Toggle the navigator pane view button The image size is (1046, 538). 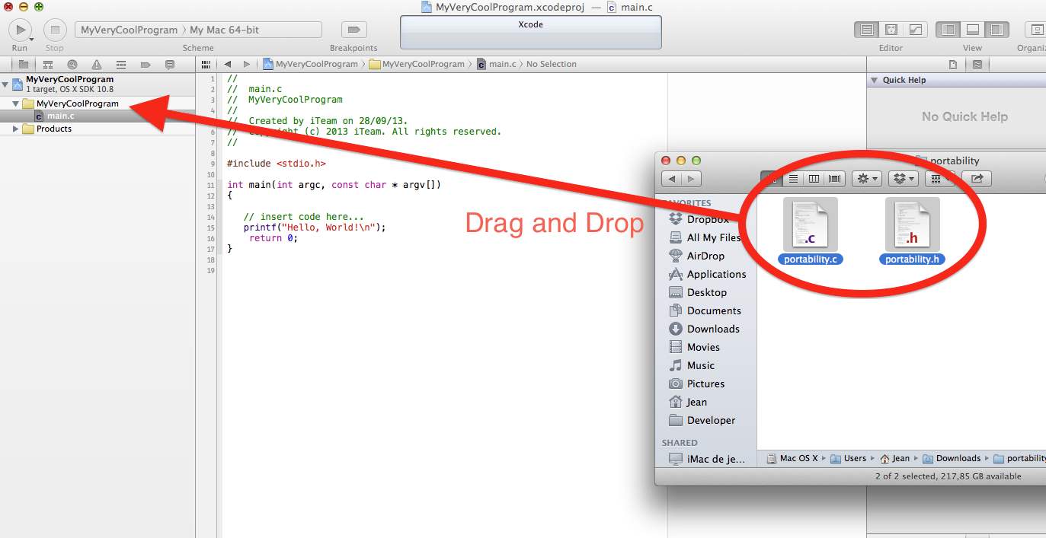[948, 30]
